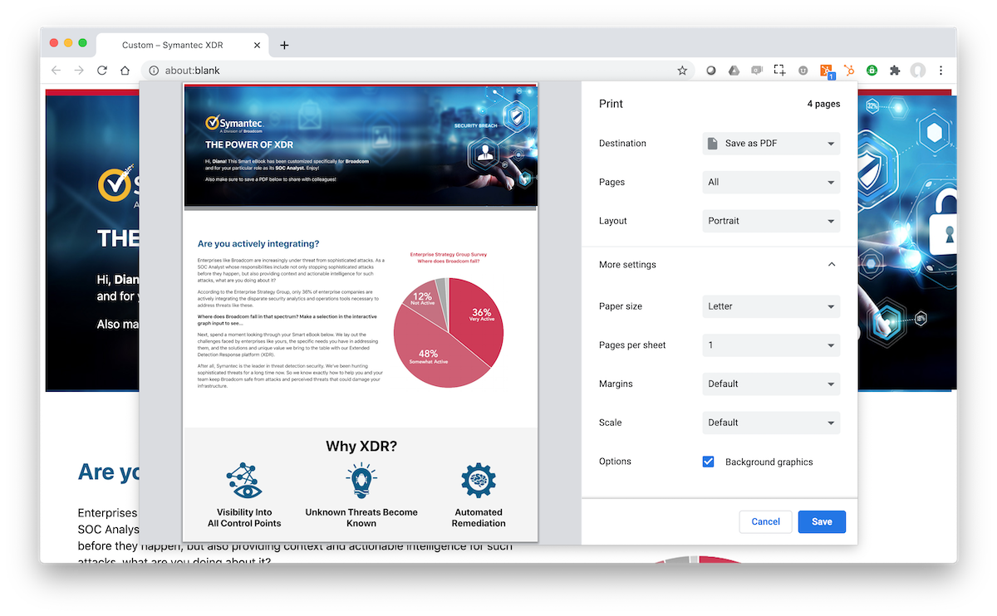
Task: Open Chrome three-dot menu
Action: coord(941,71)
